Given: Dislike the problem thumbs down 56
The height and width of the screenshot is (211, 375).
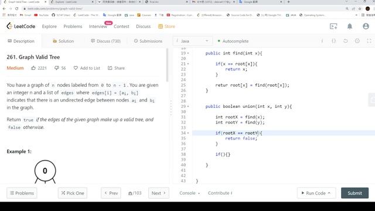Looking at the screenshot, I should 60,68.
